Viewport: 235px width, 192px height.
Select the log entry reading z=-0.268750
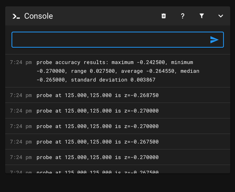tap(118, 95)
